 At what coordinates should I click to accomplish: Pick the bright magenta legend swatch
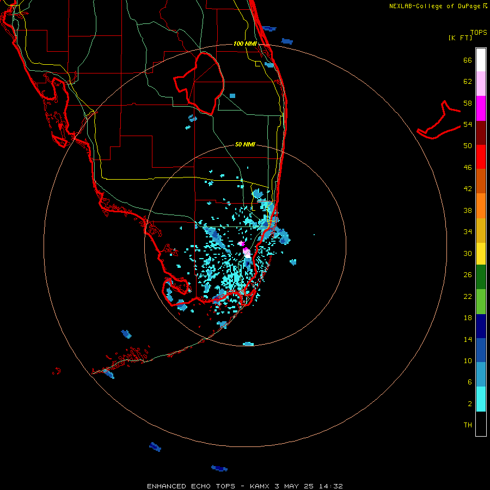[481, 108]
